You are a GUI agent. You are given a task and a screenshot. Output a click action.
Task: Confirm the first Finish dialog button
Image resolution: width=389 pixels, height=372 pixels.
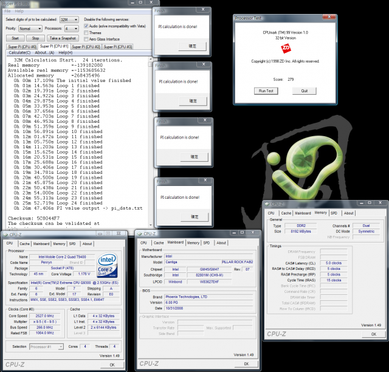[x=192, y=46]
